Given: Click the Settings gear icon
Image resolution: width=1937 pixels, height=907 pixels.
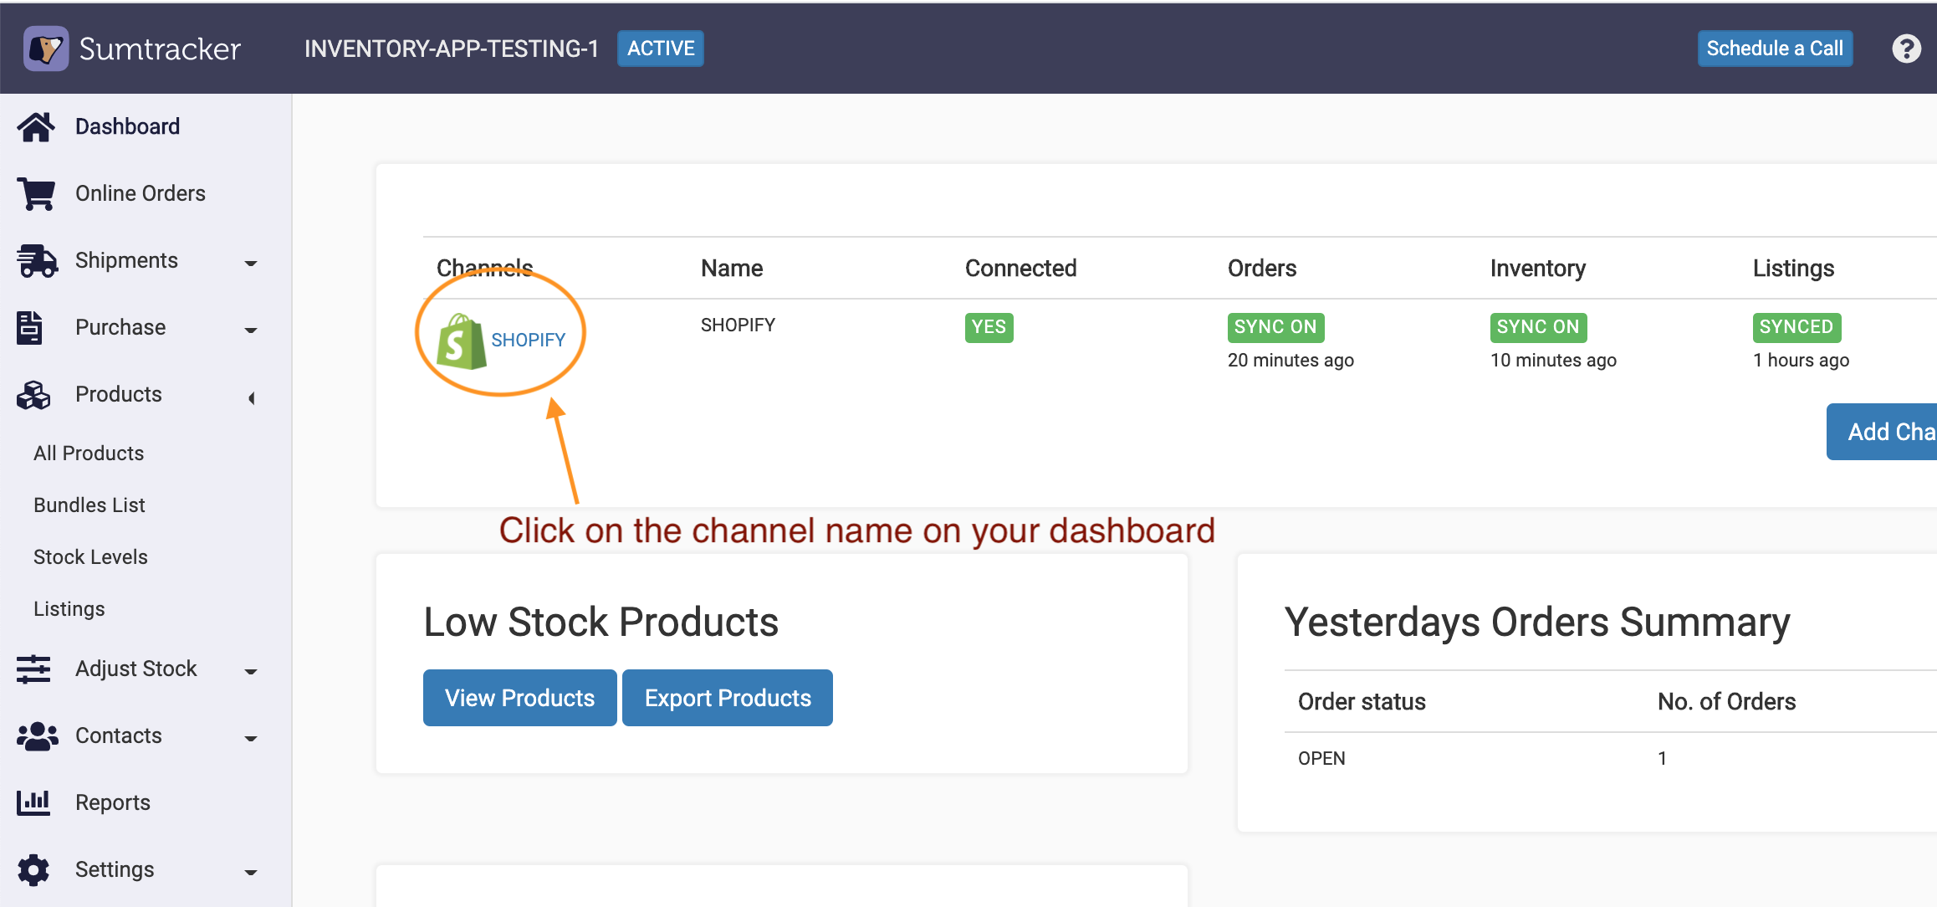Looking at the screenshot, I should [33, 870].
